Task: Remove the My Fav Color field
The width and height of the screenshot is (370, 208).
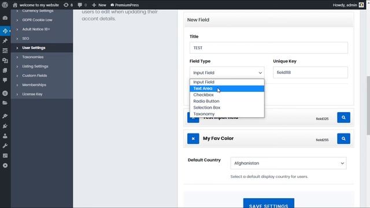Action: point(193,139)
